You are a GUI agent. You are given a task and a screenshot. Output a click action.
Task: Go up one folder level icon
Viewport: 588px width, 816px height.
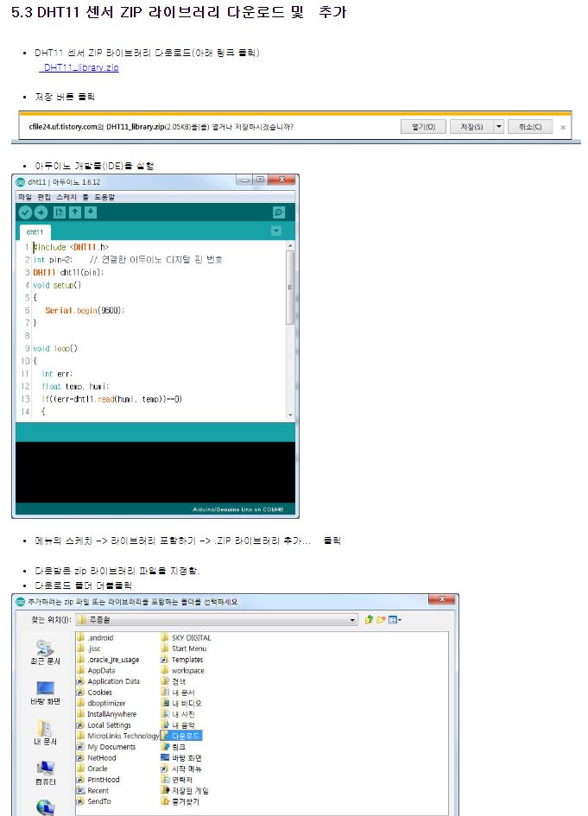click(x=369, y=620)
